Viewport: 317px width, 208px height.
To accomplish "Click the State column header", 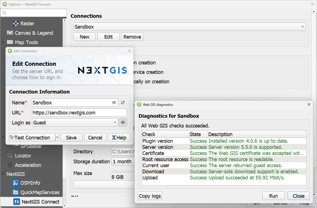I will tap(198, 134).
